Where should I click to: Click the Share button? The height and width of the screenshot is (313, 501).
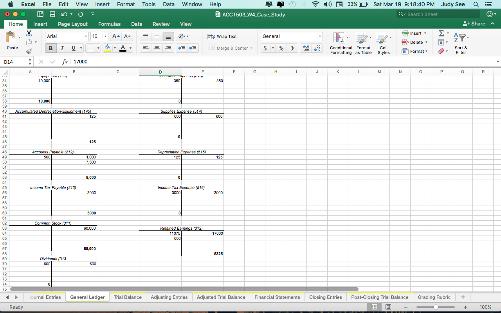[474, 24]
